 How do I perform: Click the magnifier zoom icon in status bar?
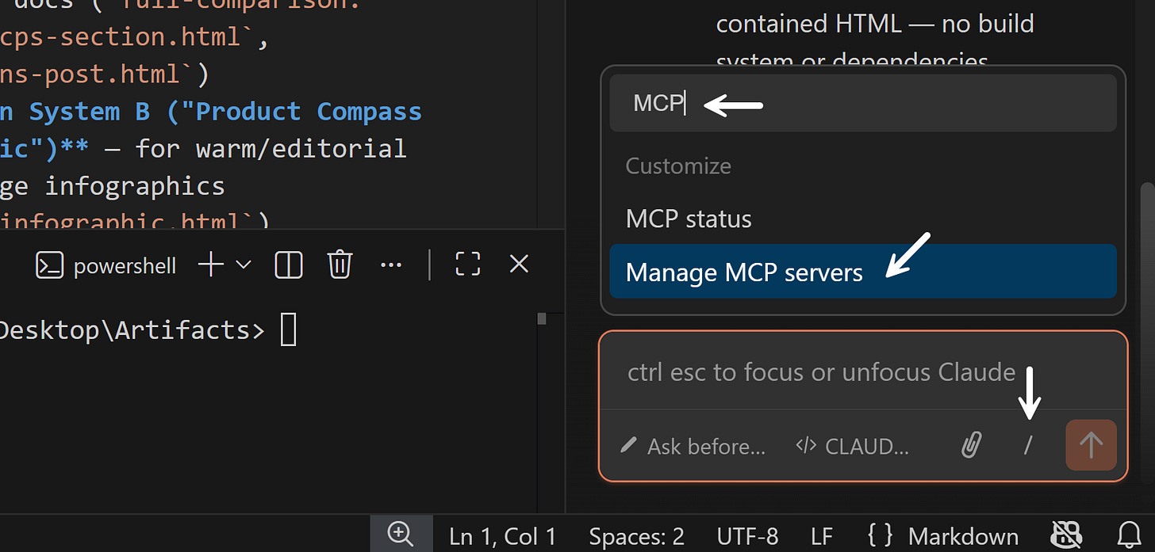click(x=401, y=535)
